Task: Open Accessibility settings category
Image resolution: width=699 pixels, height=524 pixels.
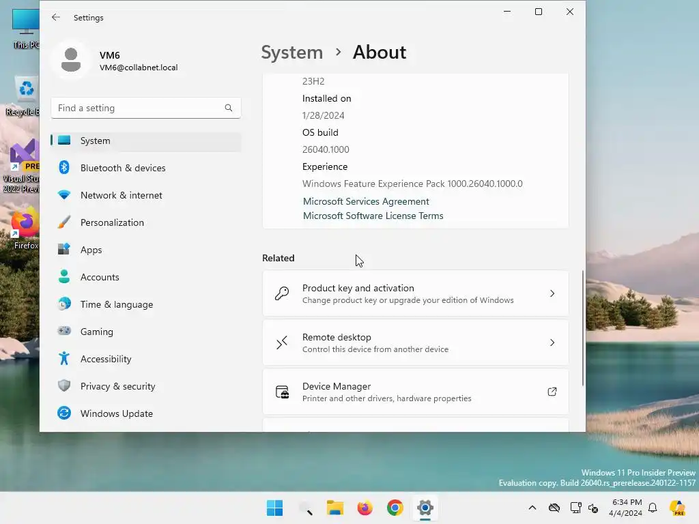Action: (x=146, y=359)
